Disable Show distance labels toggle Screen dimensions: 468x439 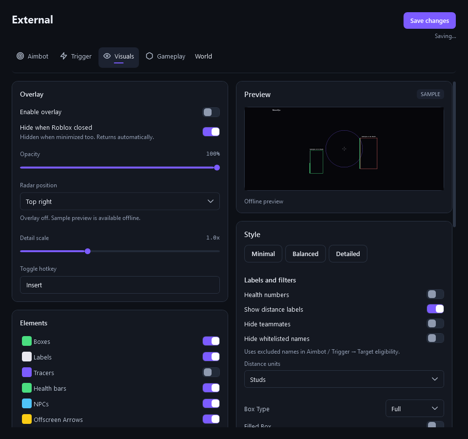tap(435, 309)
